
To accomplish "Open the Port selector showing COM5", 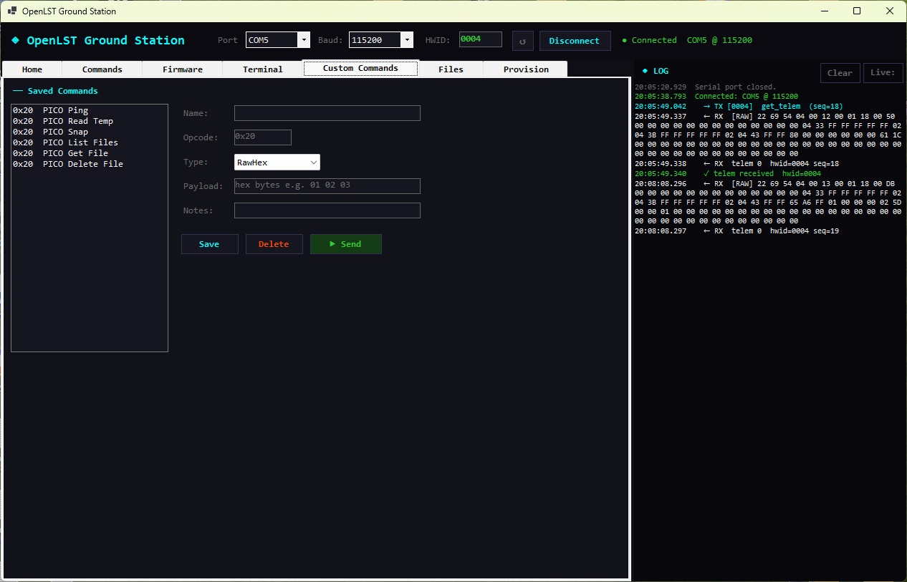I will tap(274, 39).
